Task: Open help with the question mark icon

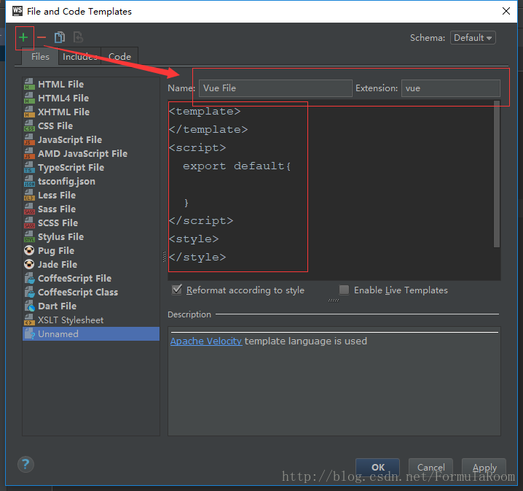Action: (x=25, y=464)
